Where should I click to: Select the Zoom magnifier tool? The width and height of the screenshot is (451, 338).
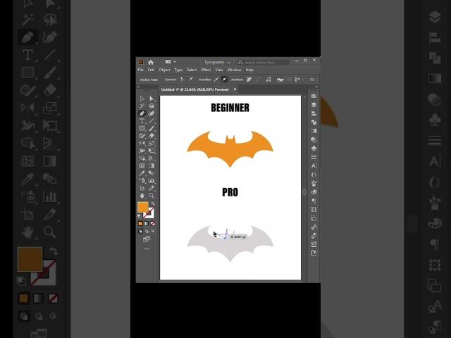pyautogui.click(x=152, y=196)
